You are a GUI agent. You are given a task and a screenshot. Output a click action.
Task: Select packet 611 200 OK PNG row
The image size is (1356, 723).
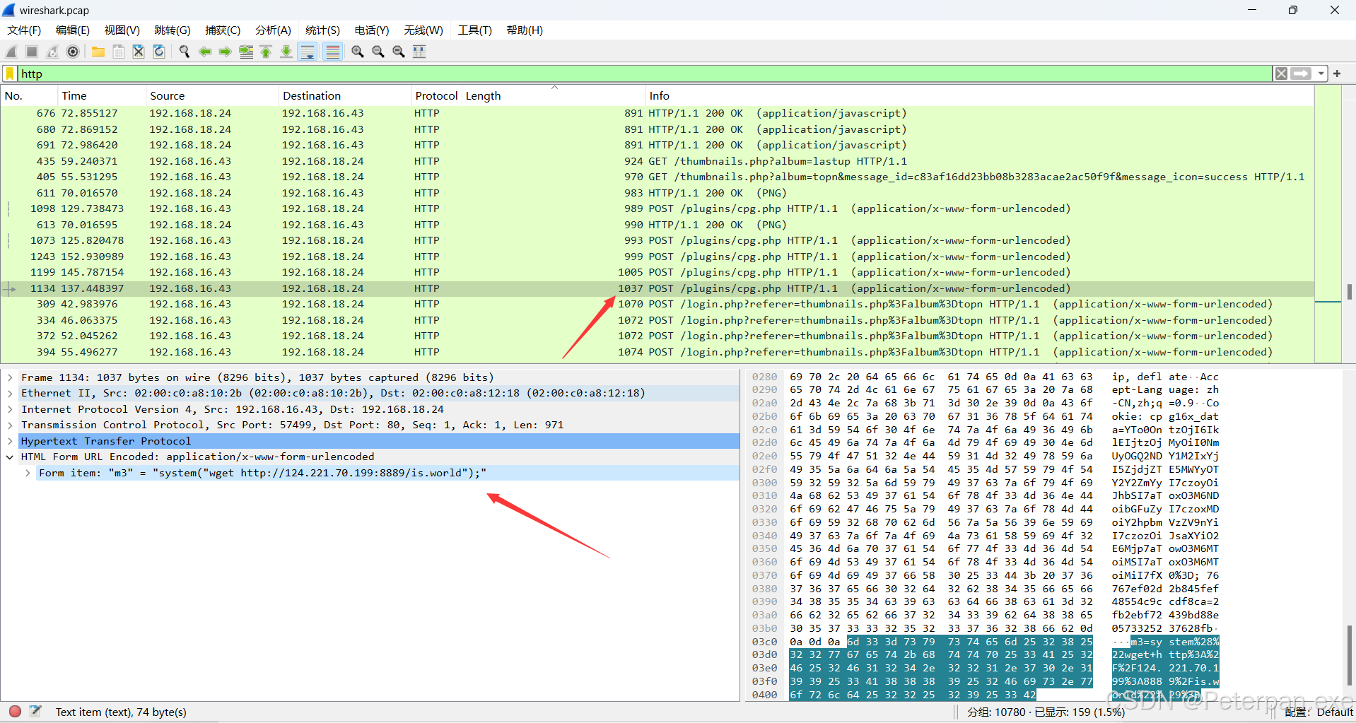[657, 193]
